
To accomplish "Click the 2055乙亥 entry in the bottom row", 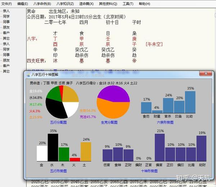I will point(99,182).
